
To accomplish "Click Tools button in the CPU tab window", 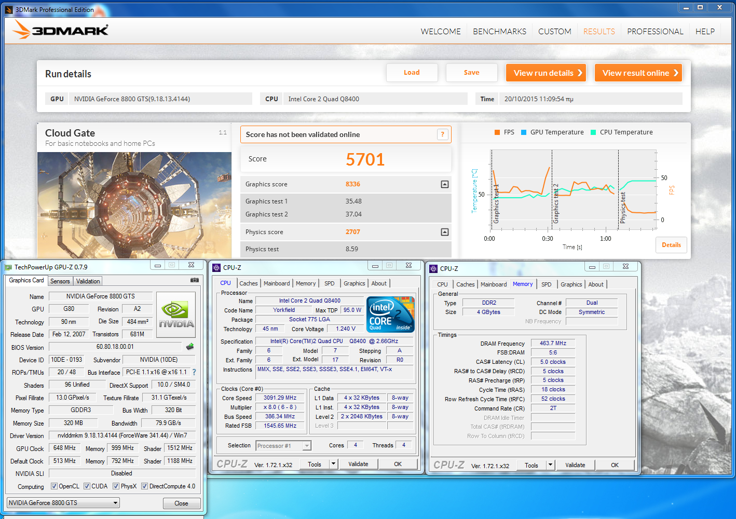I will pyautogui.click(x=315, y=464).
